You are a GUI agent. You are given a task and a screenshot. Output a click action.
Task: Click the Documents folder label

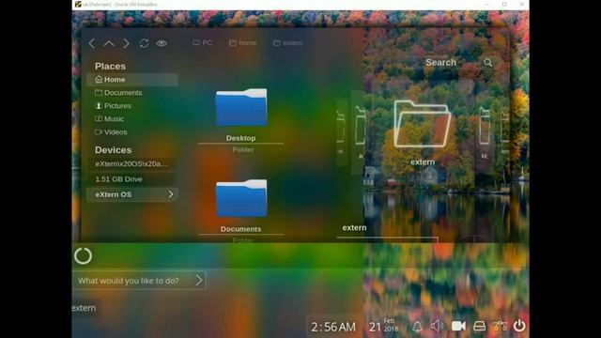click(x=240, y=229)
